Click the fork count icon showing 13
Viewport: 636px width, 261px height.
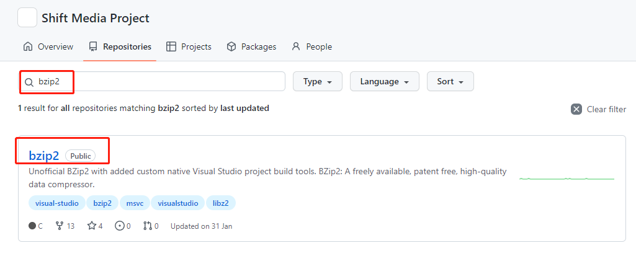coord(60,226)
